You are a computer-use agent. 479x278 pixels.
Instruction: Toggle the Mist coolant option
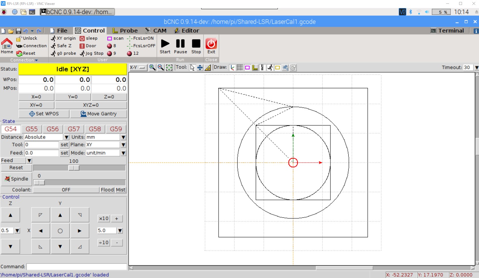[120, 190]
